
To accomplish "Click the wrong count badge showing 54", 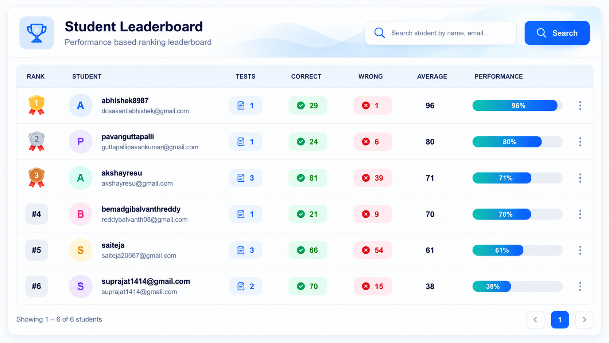I will click(373, 250).
